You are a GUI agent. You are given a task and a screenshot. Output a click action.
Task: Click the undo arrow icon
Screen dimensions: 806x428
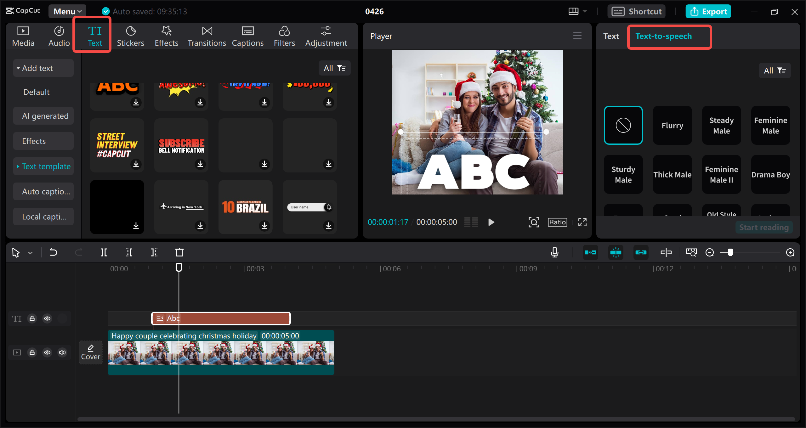54,252
